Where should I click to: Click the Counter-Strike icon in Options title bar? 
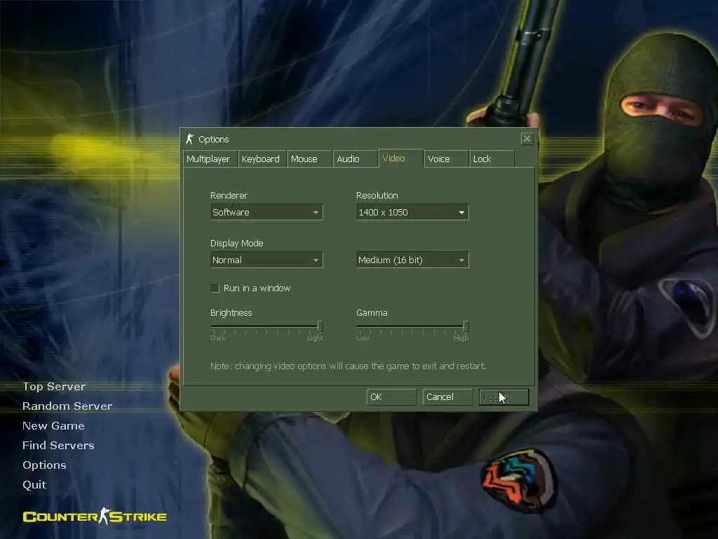(x=189, y=139)
